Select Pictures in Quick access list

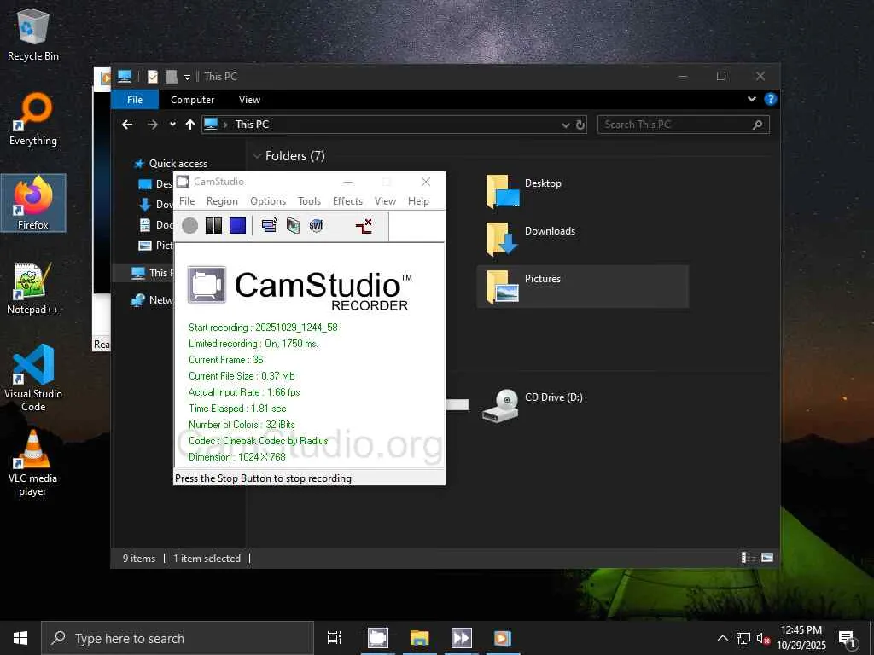click(156, 246)
